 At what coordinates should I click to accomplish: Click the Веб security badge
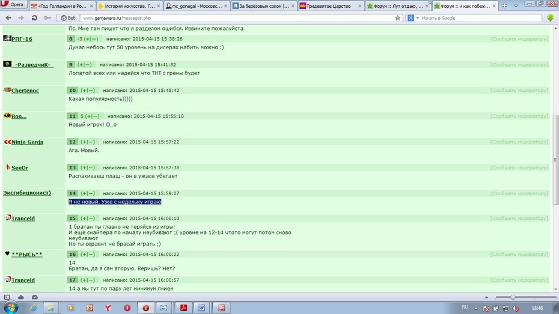coord(68,18)
